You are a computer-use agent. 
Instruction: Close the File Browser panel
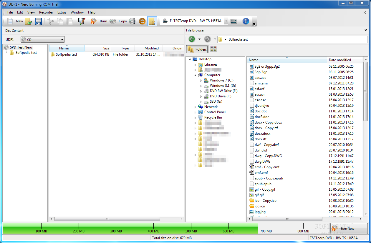click(x=366, y=30)
